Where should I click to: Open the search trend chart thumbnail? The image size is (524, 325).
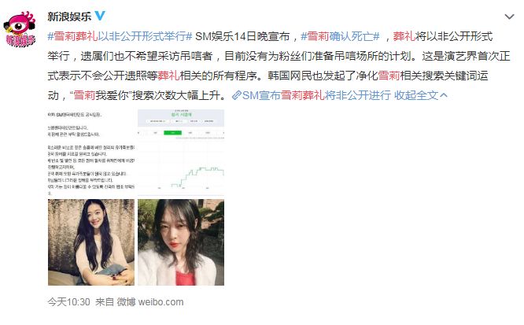pos(181,153)
